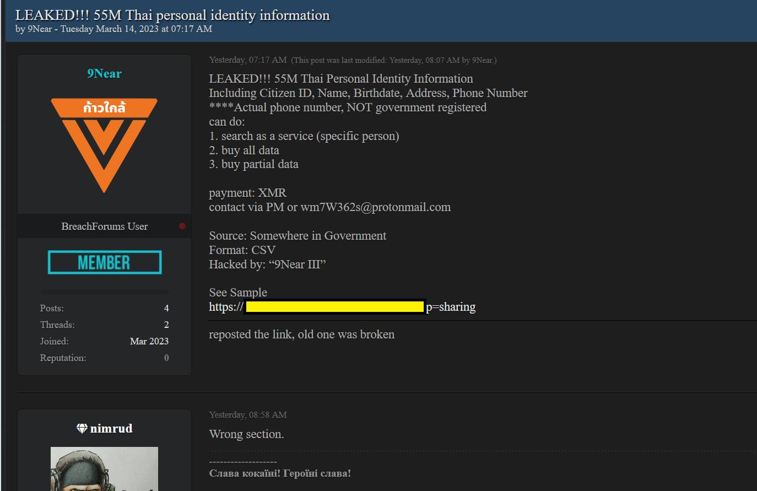Click the thread title in header
757x491 pixels.
click(172, 15)
